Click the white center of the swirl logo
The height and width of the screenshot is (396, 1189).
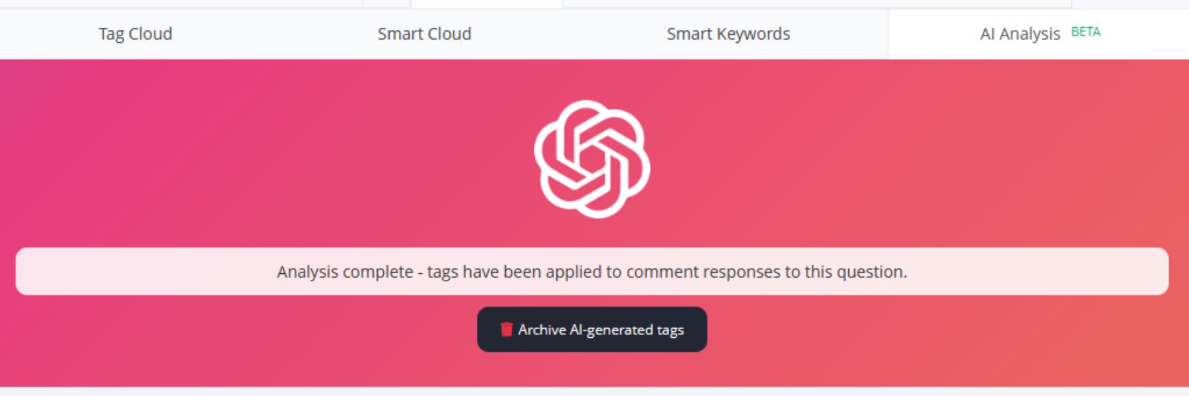(592, 159)
